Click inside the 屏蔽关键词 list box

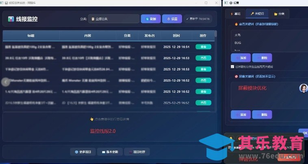269,95
